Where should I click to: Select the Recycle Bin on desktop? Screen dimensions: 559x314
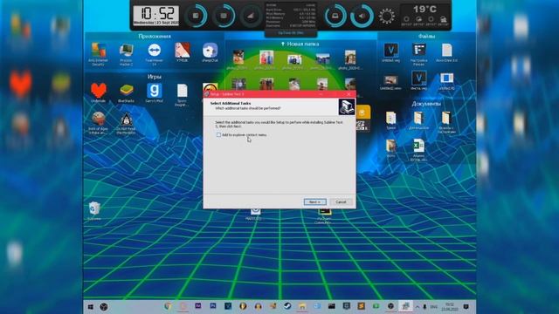pos(94,211)
